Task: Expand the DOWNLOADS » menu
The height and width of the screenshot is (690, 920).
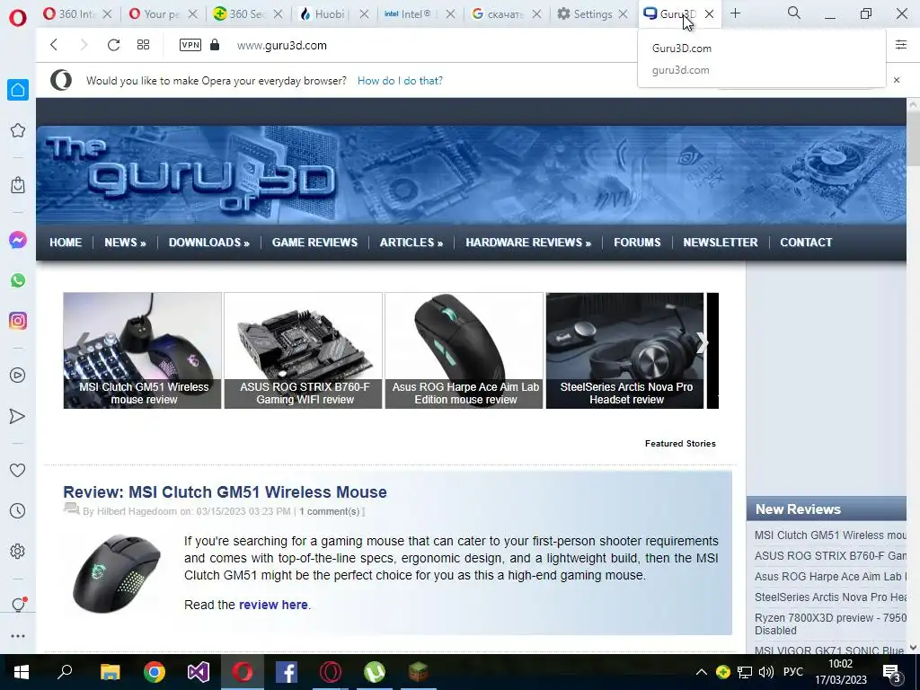Action: click(x=208, y=243)
